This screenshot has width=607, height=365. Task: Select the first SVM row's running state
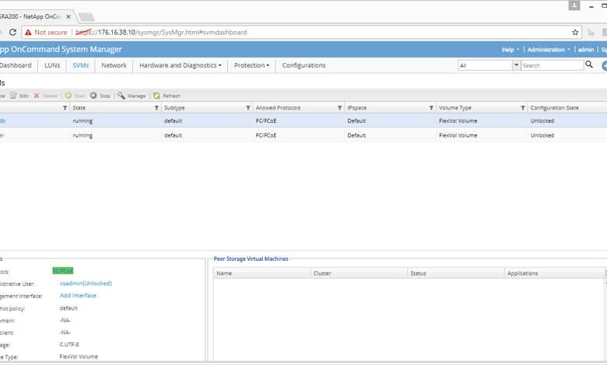click(82, 121)
